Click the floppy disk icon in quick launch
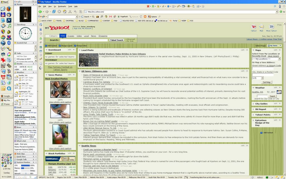The image size is (286, 179). (3, 15)
